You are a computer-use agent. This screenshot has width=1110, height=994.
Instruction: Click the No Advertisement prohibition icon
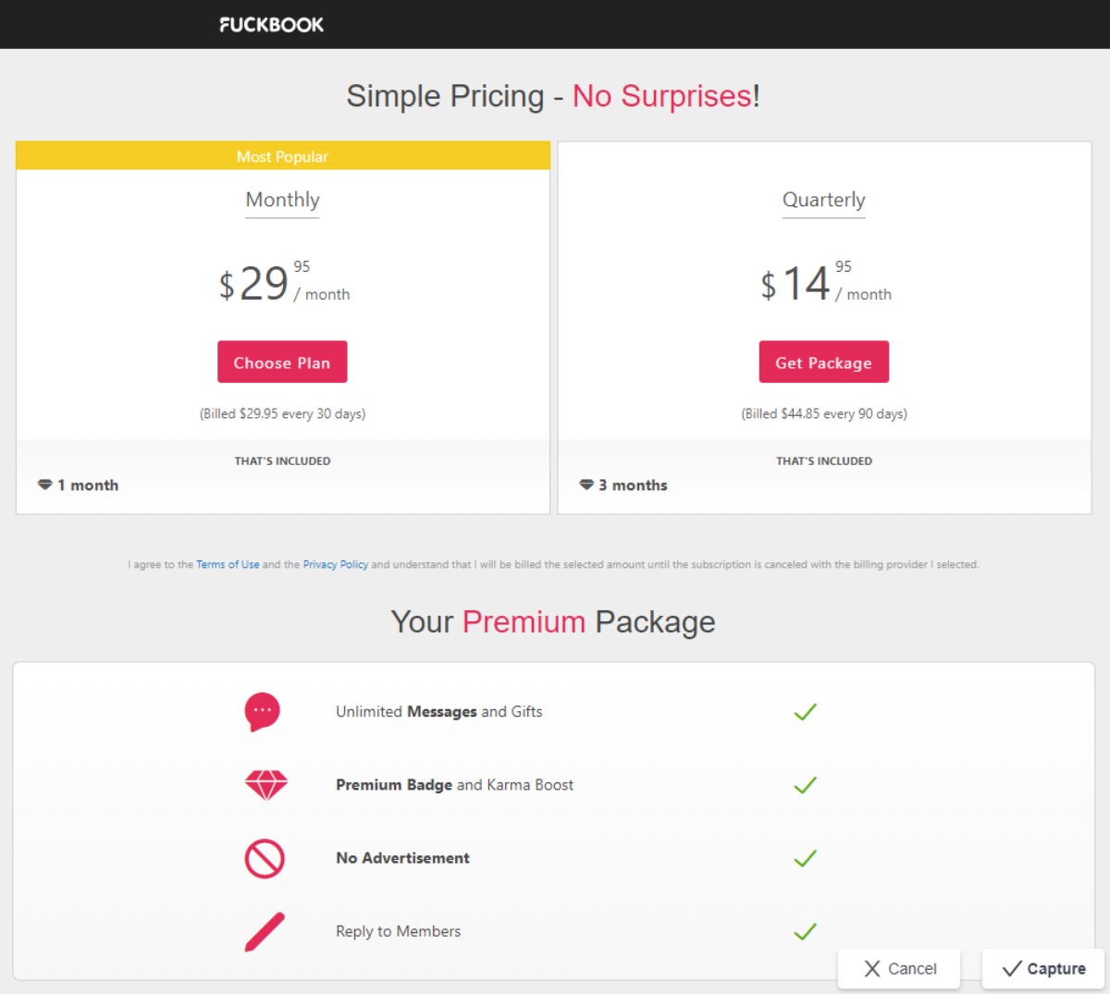(265, 859)
